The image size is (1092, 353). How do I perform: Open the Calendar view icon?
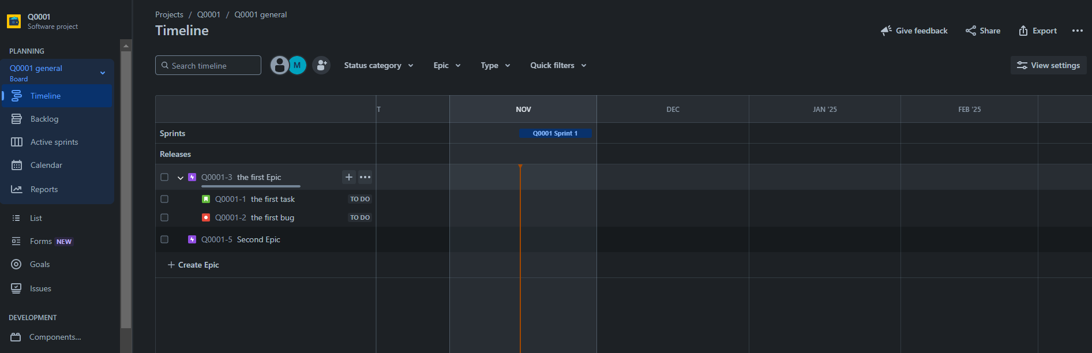point(17,165)
